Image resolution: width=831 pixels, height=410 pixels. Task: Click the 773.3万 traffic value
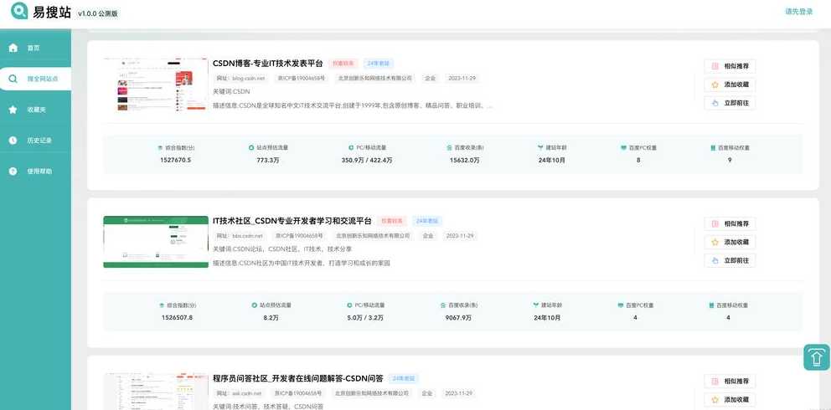point(267,160)
